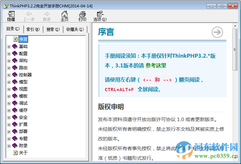Image resolution: width=241 pixels, height=164 pixels.
Task: Select the 模型 tree label
Action: tap(23, 82)
